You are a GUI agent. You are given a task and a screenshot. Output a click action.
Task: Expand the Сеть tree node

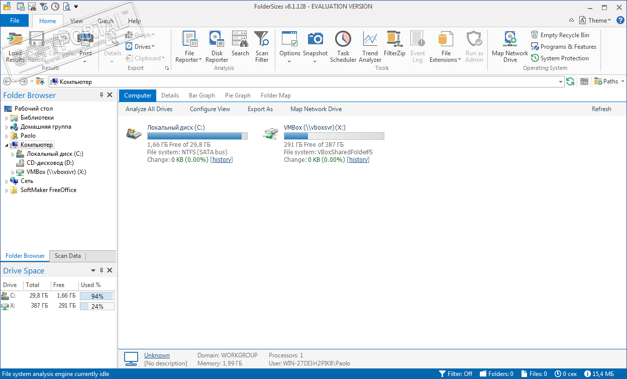[x=7, y=181]
